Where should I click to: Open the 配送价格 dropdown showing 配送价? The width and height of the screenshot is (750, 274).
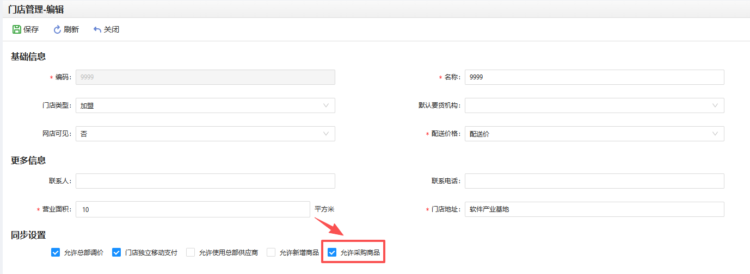tap(594, 134)
